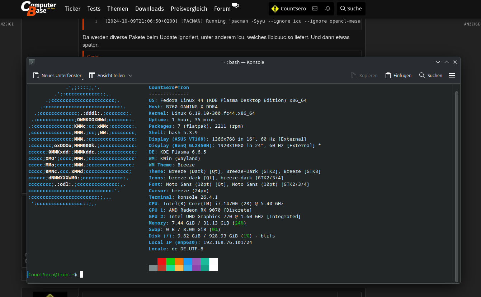The image size is (481, 297).
Task: Click the 'CountSero@Tron' header in terminal output
Action: pos(169,87)
